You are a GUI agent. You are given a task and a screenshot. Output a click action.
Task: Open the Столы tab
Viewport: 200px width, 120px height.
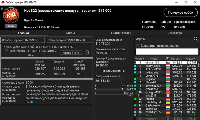coord(70,33)
